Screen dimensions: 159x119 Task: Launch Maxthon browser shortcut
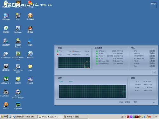click(30, 55)
